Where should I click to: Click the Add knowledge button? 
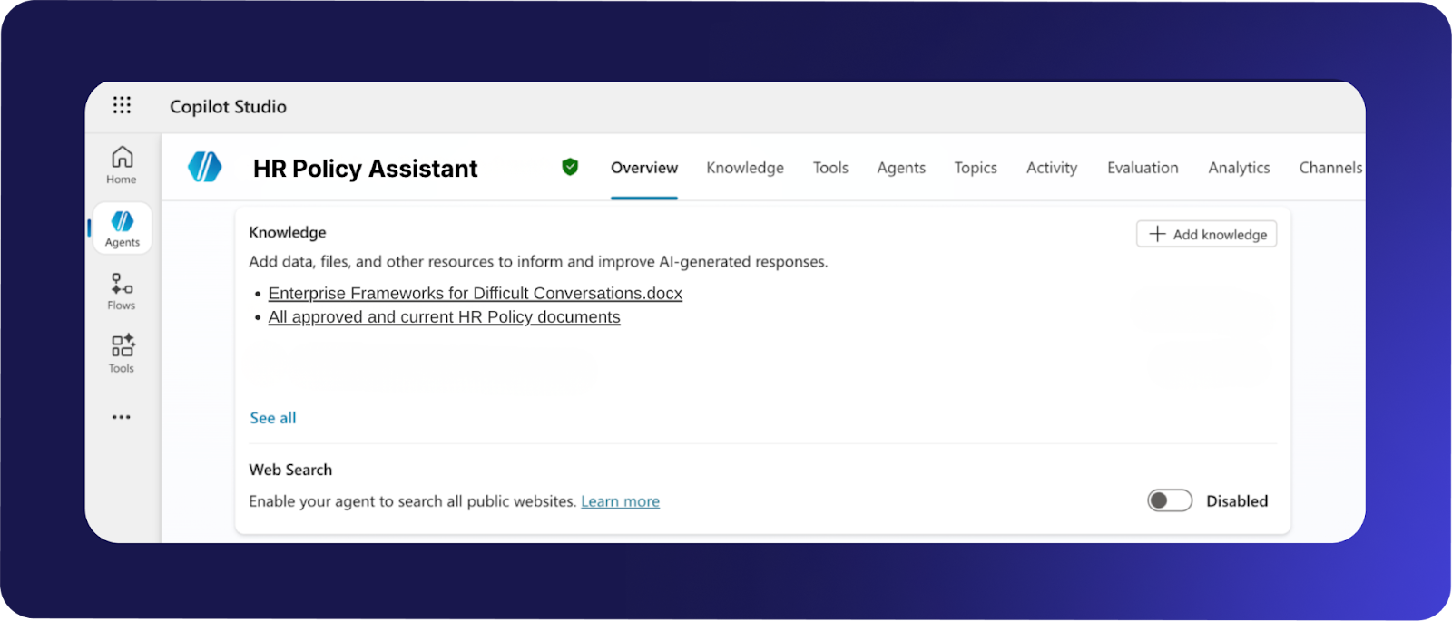(x=1206, y=234)
